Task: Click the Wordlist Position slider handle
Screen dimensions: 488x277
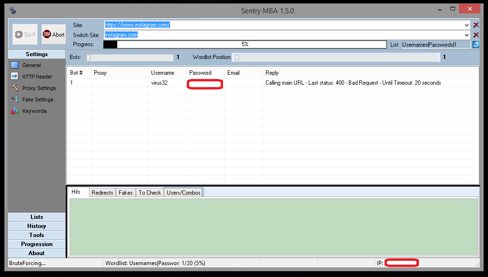Action: point(237,58)
